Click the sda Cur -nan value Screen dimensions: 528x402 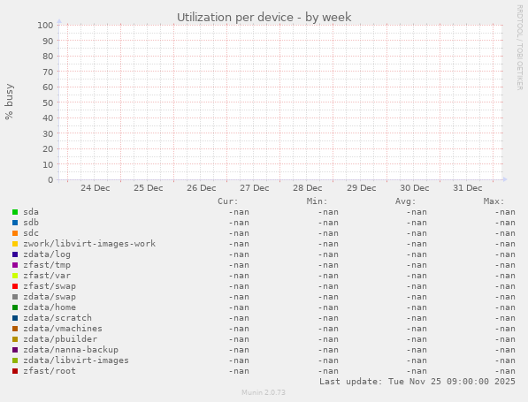point(239,212)
